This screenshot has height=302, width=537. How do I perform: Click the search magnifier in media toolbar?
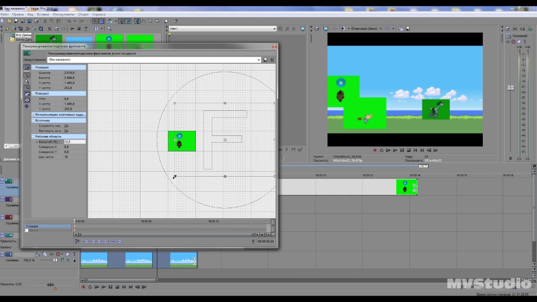(x=109, y=29)
